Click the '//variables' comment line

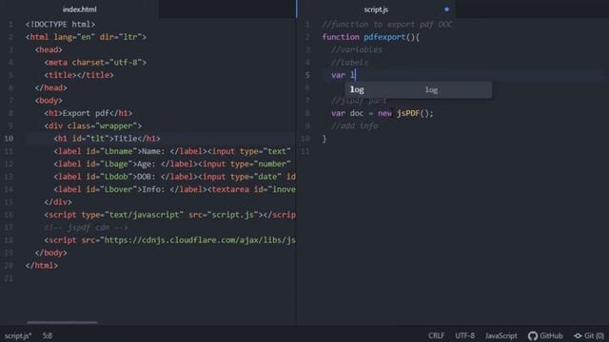(357, 50)
